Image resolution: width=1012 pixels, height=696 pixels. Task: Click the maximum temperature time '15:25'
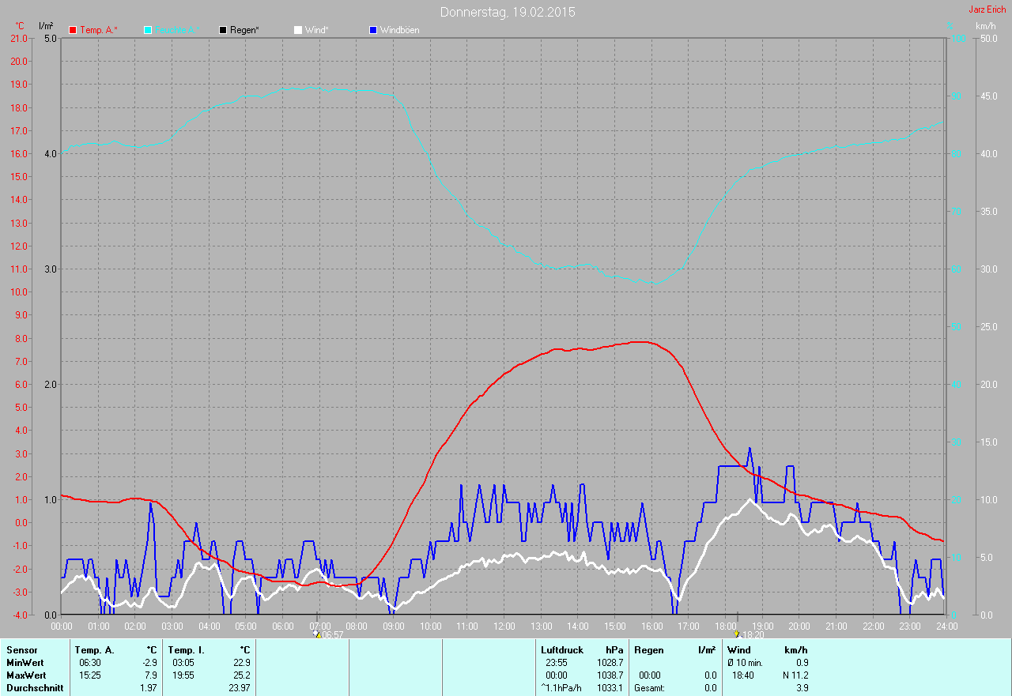point(89,675)
